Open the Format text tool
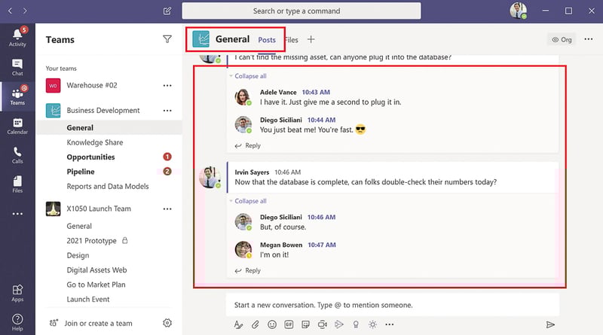This screenshot has height=335, width=603. 238,324
